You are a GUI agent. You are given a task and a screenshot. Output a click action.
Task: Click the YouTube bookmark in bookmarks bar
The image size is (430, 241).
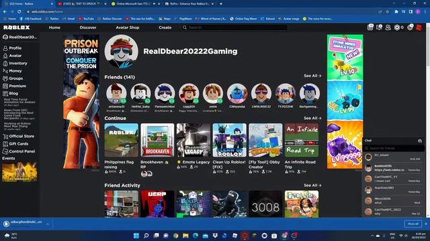point(86,19)
